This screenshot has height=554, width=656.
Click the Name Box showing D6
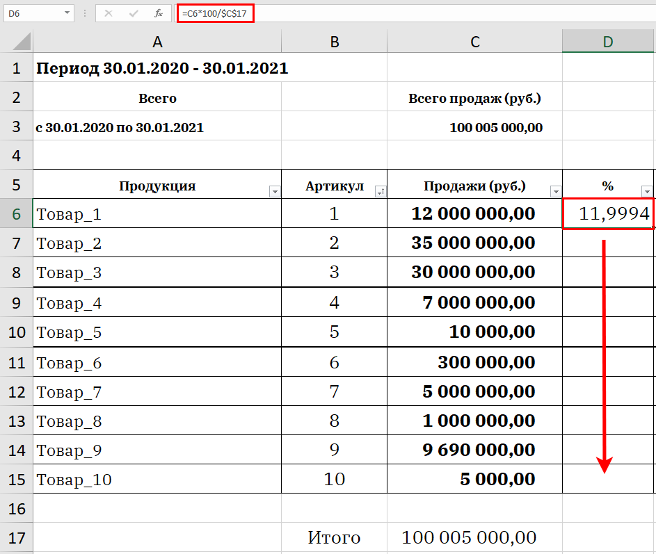click(x=31, y=13)
